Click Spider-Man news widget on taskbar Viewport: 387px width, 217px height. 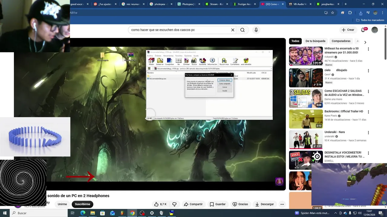point(312,213)
